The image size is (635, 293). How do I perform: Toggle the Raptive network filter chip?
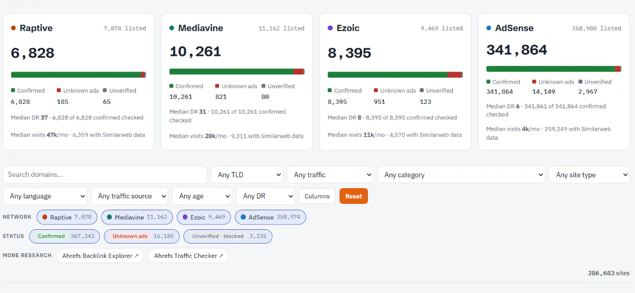click(x=67, y=217)
